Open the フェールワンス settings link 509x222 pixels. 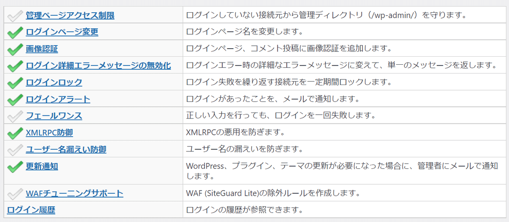tap(54, 116)
